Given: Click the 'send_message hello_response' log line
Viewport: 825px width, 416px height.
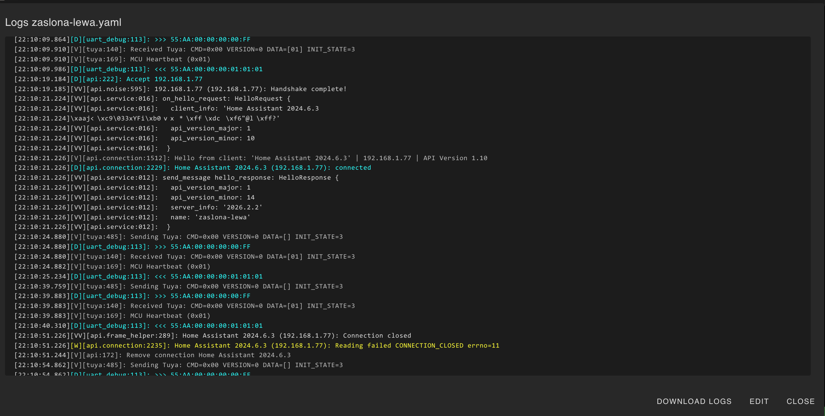Looking at the screenshot, I should click(176, 178).
